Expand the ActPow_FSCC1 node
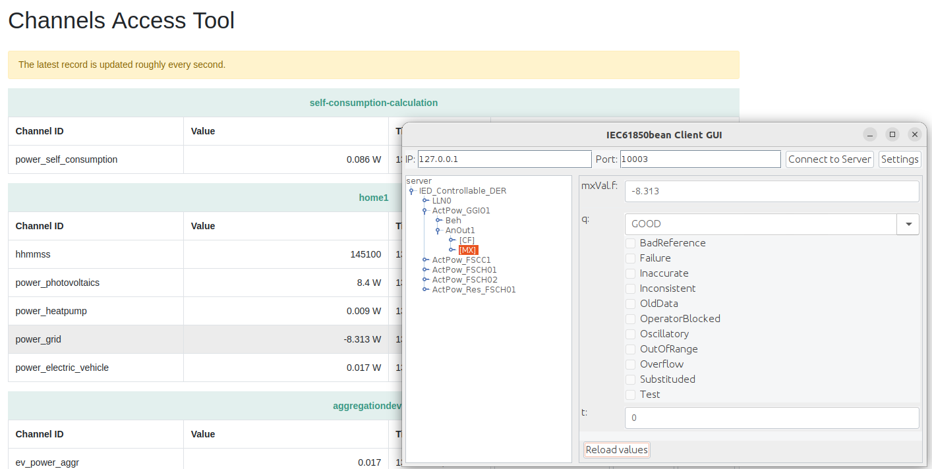This screenshot has width=932, height=469. click(425, 260)
